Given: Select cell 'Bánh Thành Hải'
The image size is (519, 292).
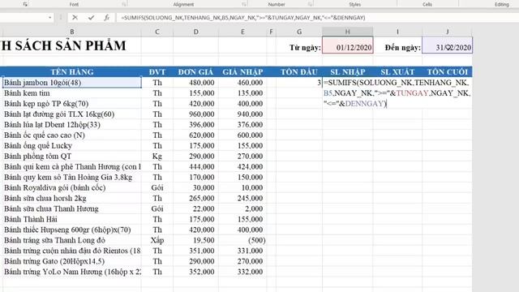Looking at the screenshot, I should (72, 219).
